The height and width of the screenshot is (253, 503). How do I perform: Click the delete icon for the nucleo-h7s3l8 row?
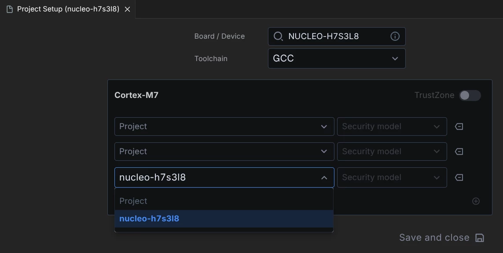coord(459,177)
